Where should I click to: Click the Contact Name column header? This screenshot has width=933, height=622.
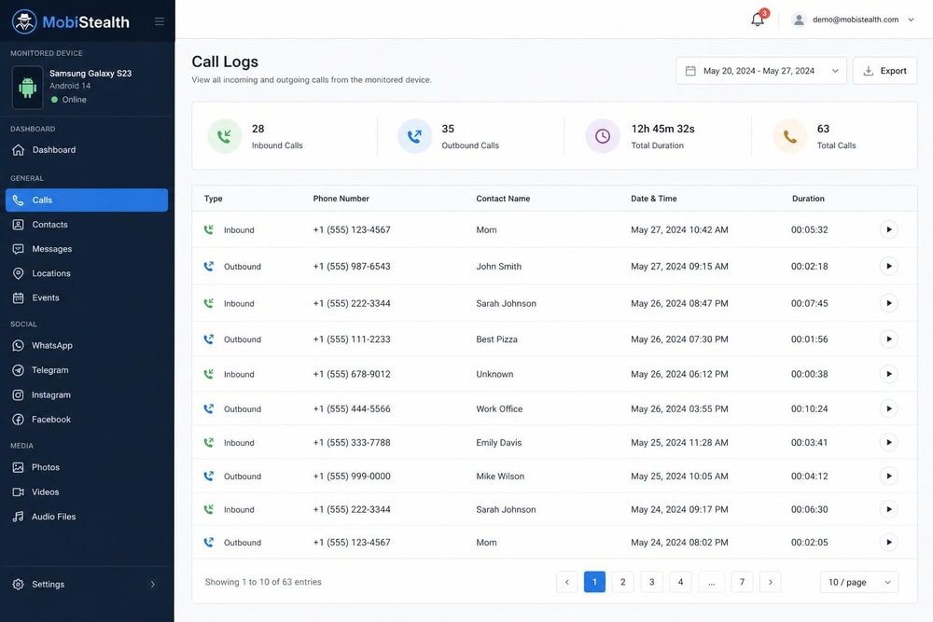coord(503,199)
